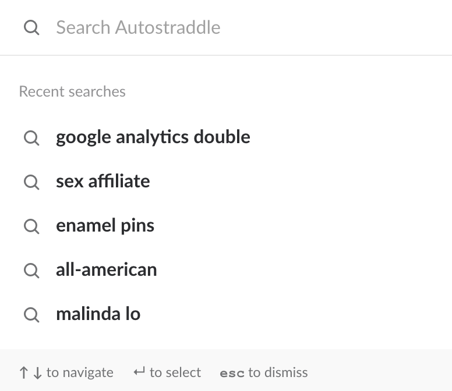Click magnifier icon beside all-american
The width and height of the screenshot is (452, 391).
[31, 271]
